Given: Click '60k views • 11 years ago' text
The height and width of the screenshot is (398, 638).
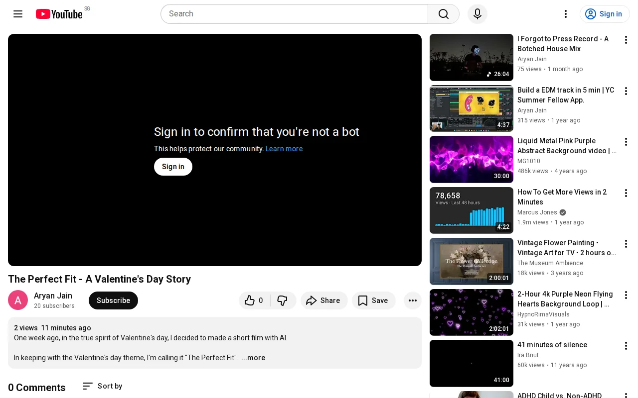Looking at the screenshot, I should tap(552, 365).
